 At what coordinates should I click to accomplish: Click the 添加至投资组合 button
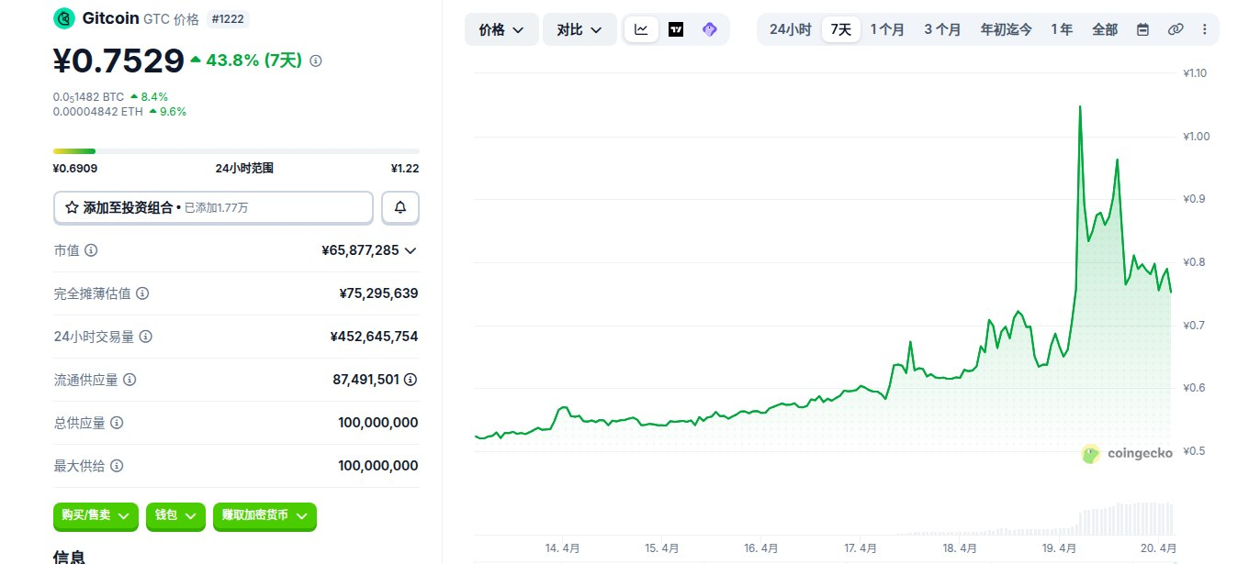click(x=213, y=207)
